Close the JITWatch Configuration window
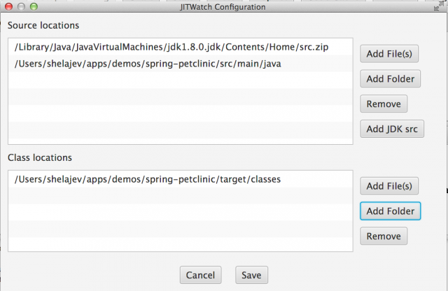448x291 pixels. 9,6
